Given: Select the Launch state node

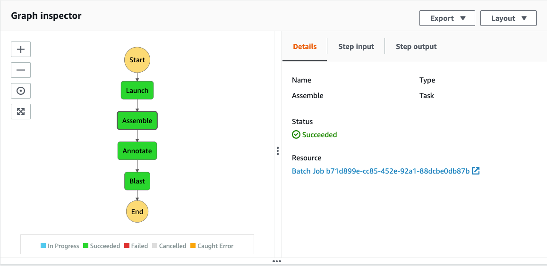Looking at the screenshot, I should pyautogui.click(x=137, y=91).
